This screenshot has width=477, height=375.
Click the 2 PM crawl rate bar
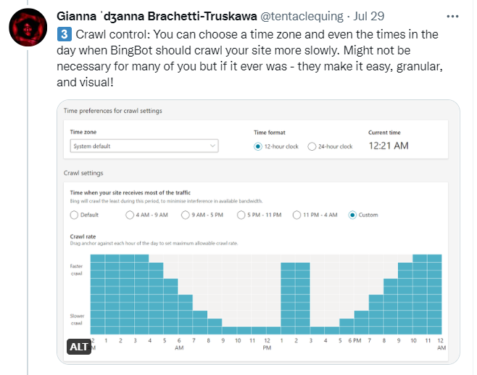click(x=303, y=298)
